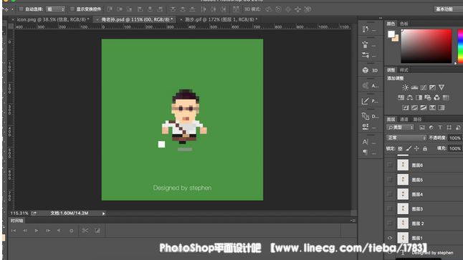This screenshot has height=260, width=463.
Task: Switch to the 跑步.gif document tab
Action: tap(221, 19)
